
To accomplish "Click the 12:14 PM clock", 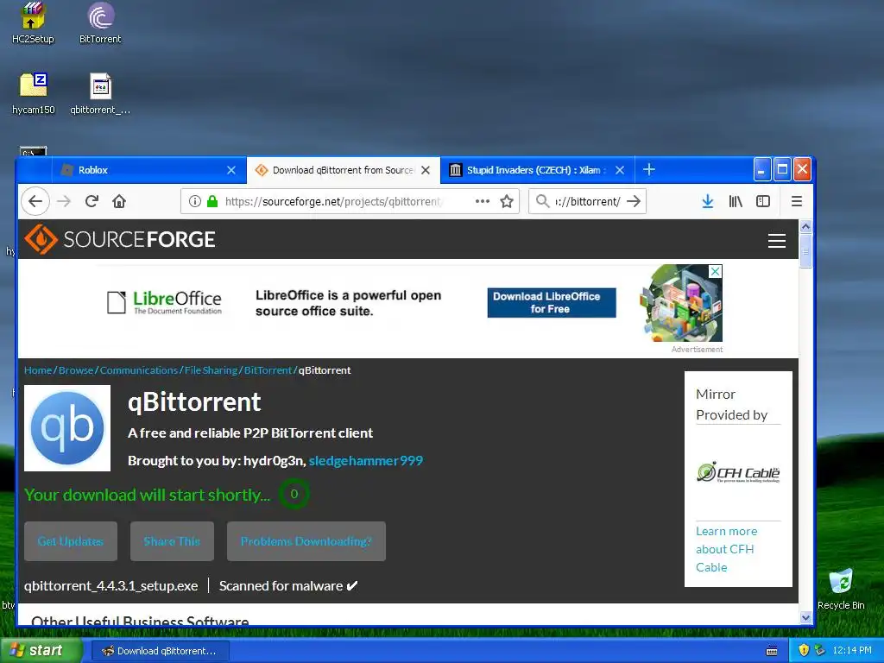I will 852,650.
